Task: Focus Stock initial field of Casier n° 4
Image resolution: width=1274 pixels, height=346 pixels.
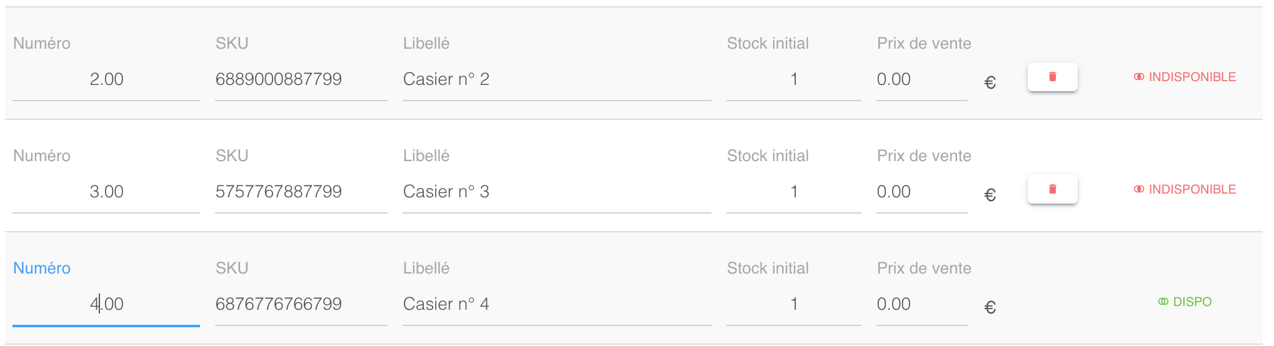Action: point(793,304)
